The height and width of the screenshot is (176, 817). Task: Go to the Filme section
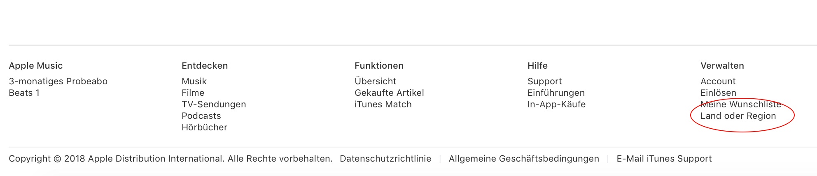pos(193,93)
